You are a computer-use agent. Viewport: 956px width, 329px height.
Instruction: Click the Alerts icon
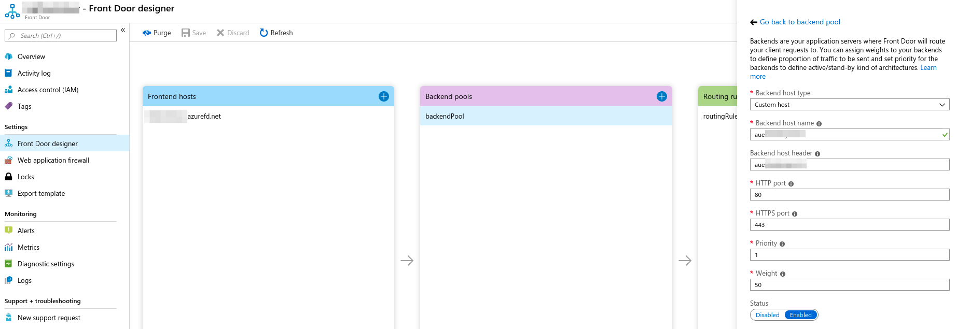[9, 231]
